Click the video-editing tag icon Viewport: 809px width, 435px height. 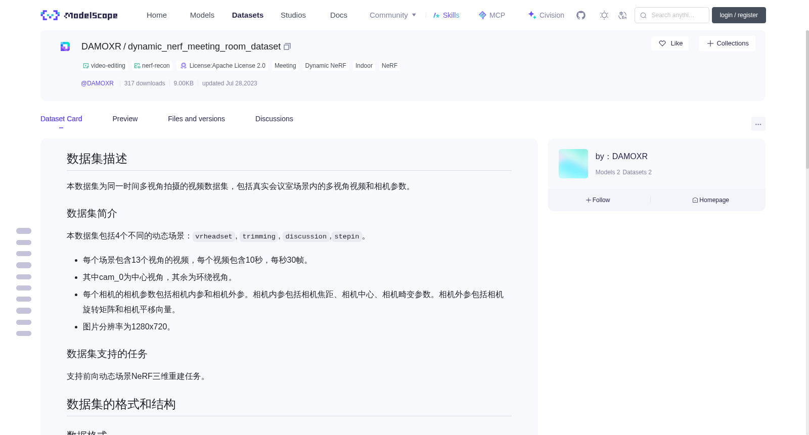(86, 66)
